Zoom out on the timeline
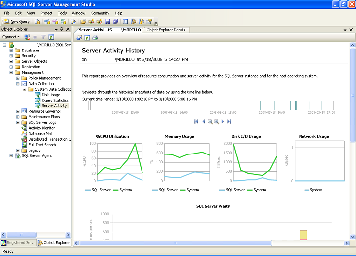356x256 pixels. pyautogui.click(x=210, y=121)
